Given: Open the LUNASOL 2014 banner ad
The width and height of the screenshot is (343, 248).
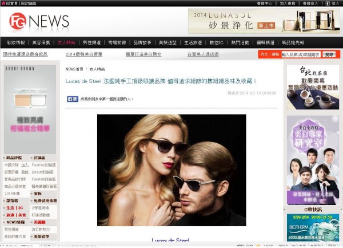Looking at the screenshot, I should click(264, 21).
